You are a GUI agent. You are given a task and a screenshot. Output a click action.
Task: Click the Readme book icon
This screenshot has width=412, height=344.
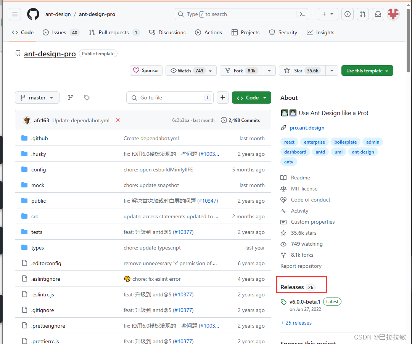coord(283,178)
